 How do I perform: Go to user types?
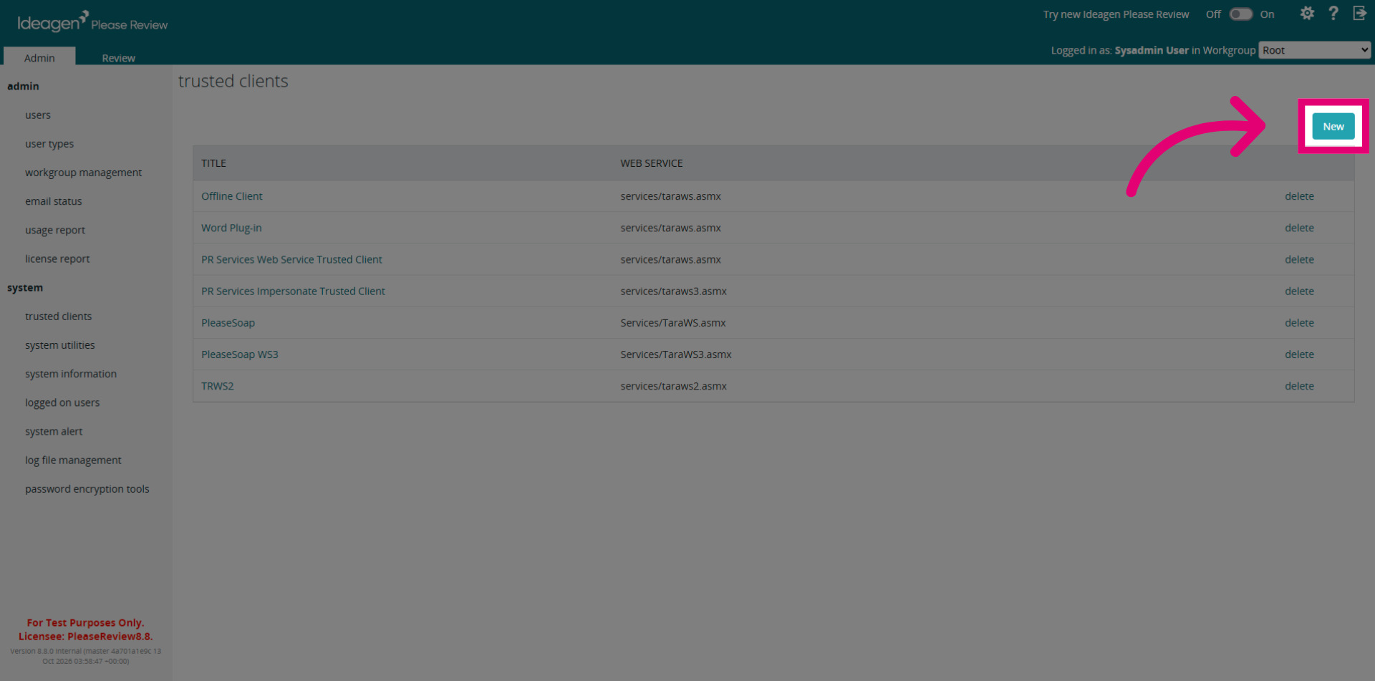pos(49,143)
